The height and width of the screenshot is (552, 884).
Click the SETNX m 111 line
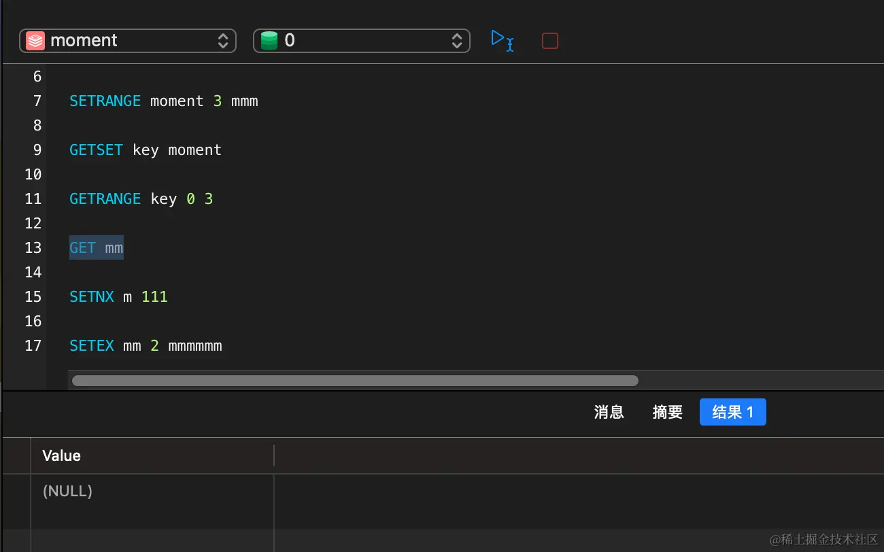pos(118,296)
